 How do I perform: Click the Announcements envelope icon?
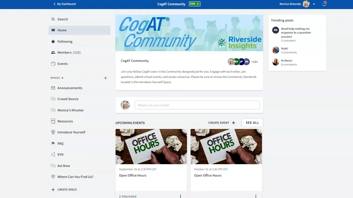[53, 88]
